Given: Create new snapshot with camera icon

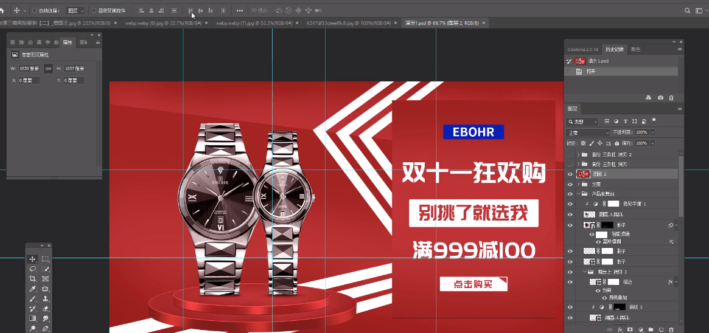Looking at the screenshot, I should (x=661, y=97).
